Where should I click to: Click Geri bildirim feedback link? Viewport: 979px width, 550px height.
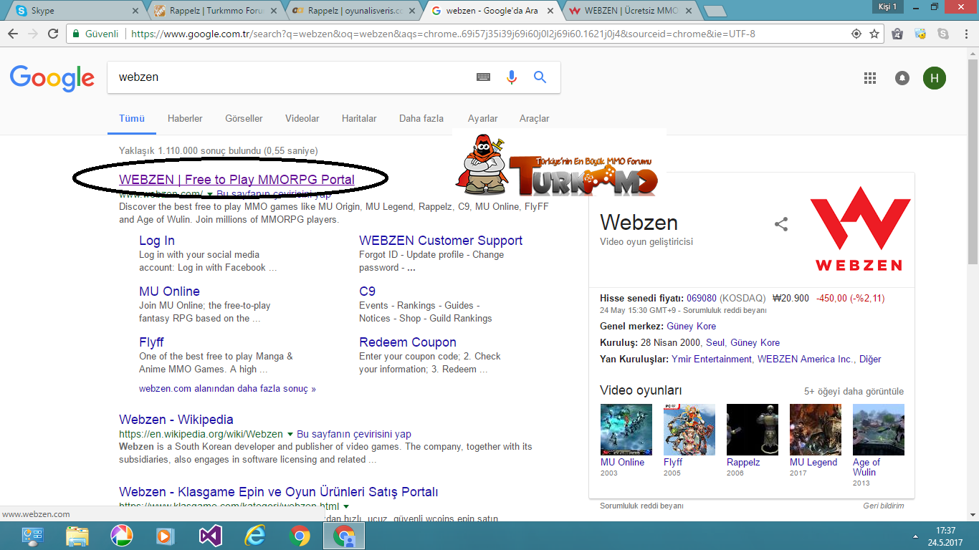tap(883, 506)
